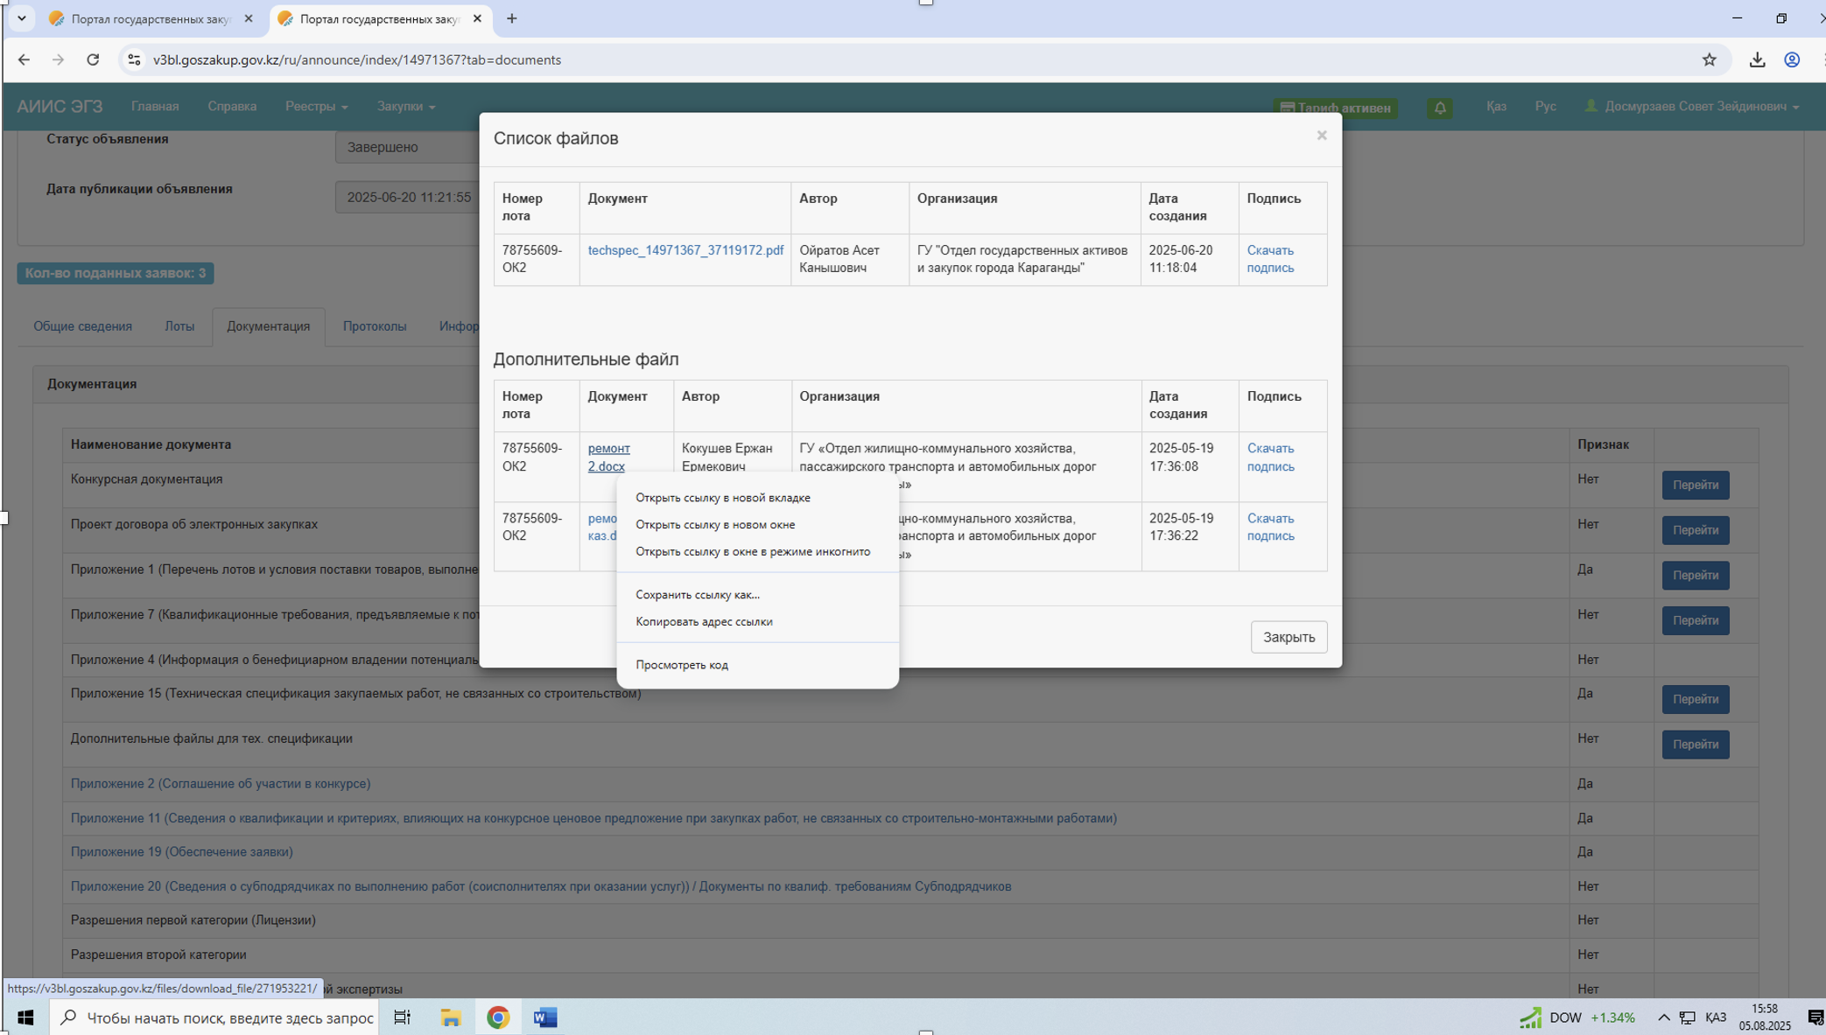
Task: Close the file list dialog with X
Action: tap(1321, 136)
